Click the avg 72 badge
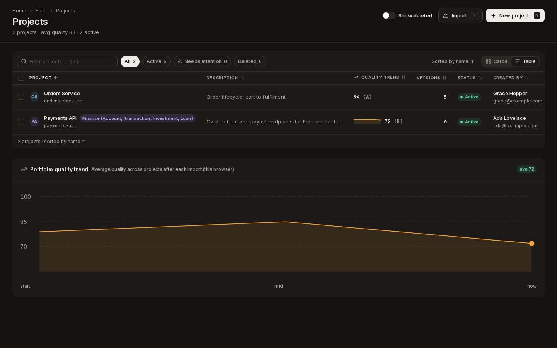Screen dimensions: 557x348 tap(527, 169)
